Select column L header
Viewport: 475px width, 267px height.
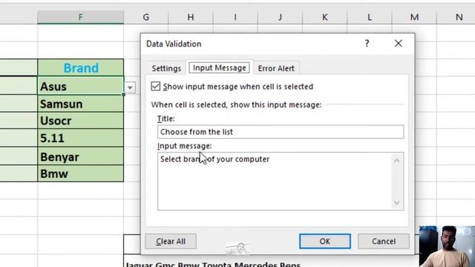click(x=370, y=17)
